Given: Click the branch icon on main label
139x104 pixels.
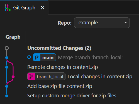Looking at the screenshot, I should [37, 57].
